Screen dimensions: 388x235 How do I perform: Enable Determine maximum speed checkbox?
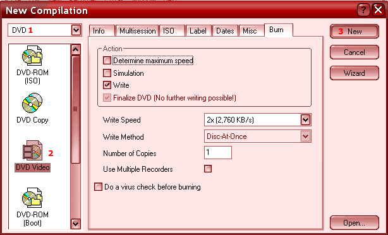(107, 61)
